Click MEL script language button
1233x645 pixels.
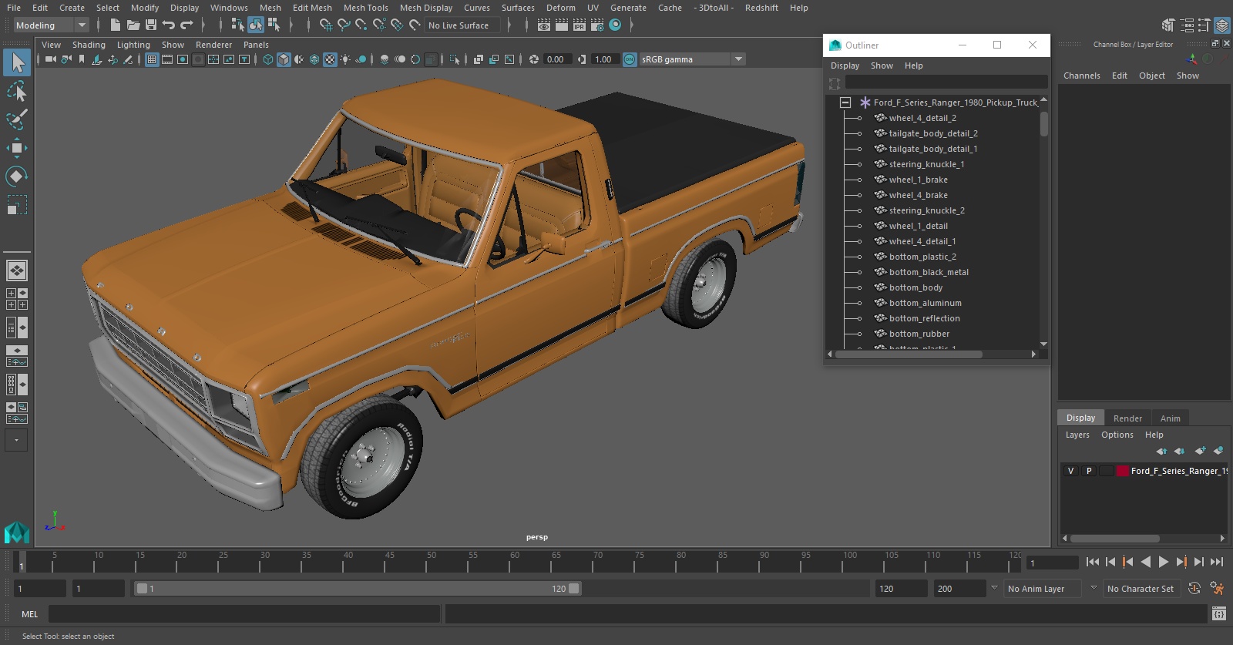pyautogui.click(x=29, y=614)
